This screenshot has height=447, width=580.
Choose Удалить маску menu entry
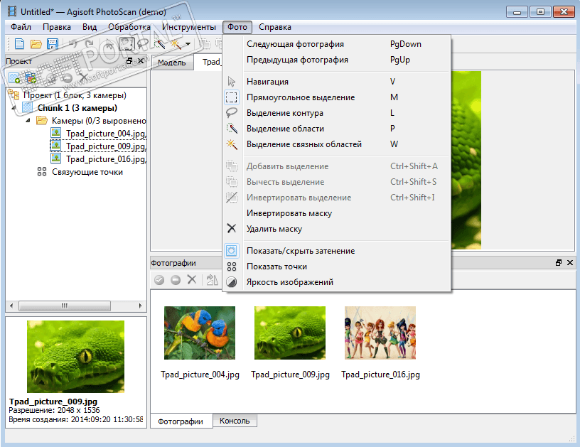pos(337,229)
